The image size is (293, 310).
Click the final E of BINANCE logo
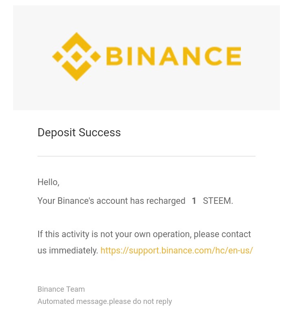click(234, 56)
